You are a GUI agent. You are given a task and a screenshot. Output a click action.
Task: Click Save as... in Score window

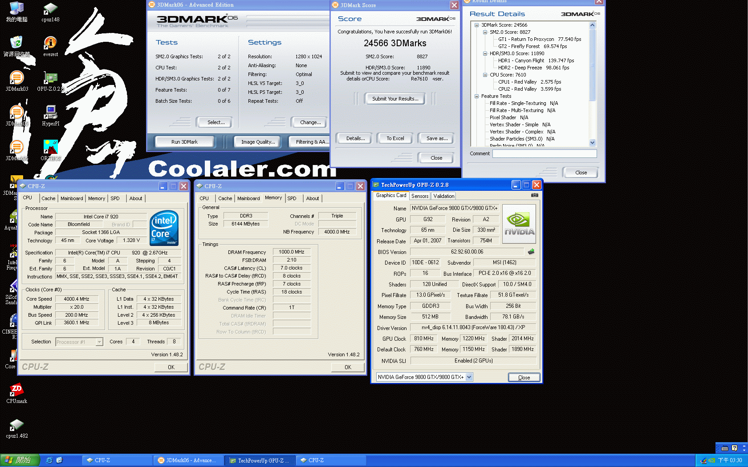click(x=437, y=138)
